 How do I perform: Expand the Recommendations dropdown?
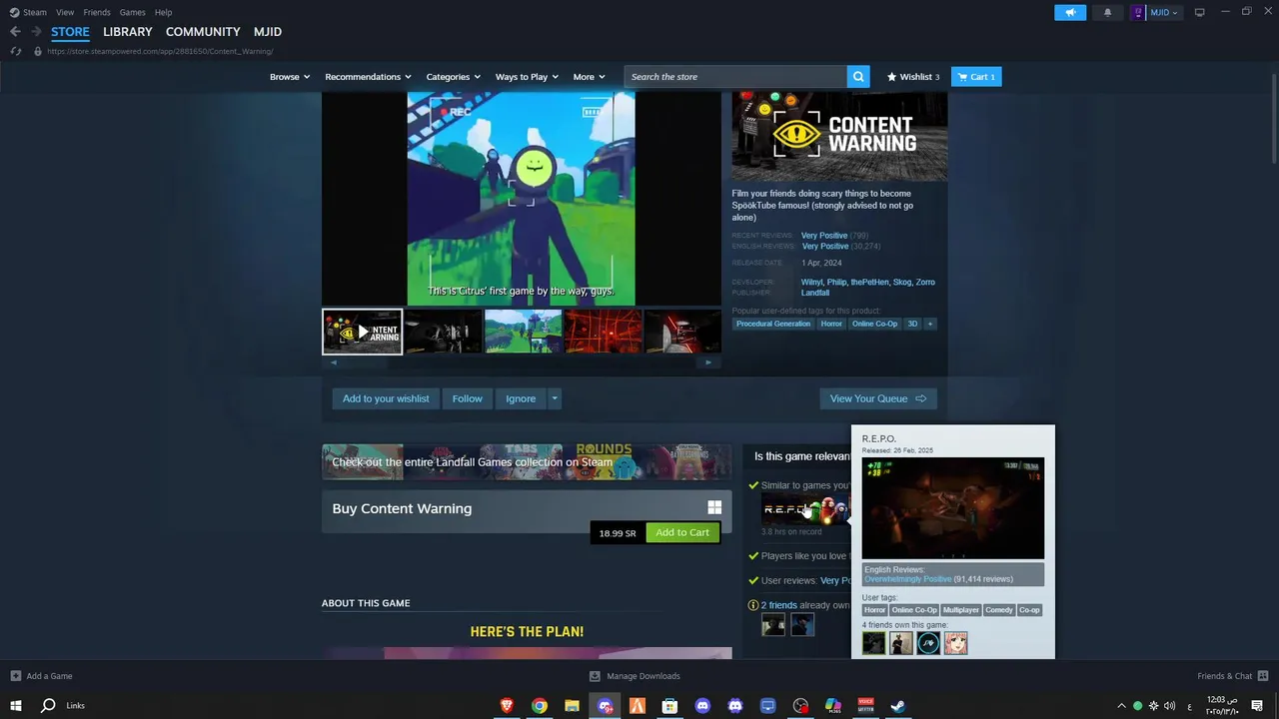pos(369,77)
